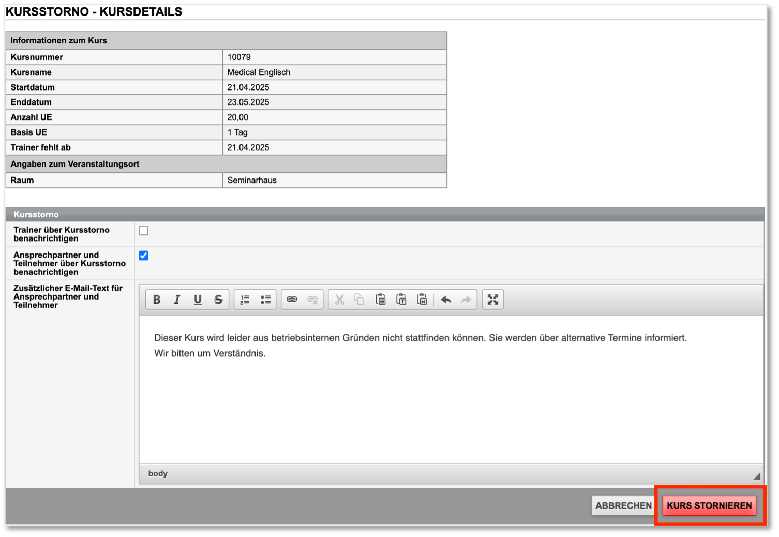The height and width of the screenshot is (537, 779).
Task: Click the Kursstorno section header
Action: tap(36, 214)
